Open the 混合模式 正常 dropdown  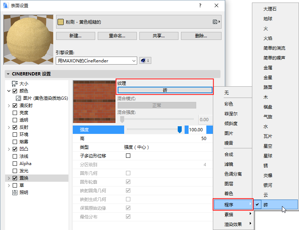point(157,105)
